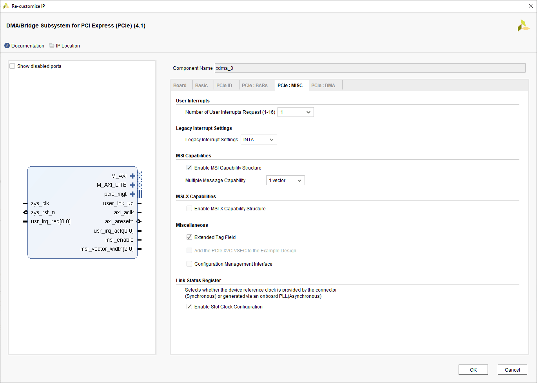The height and width of the screenshot is (383, 537).
Task: Expand the M_AXI interface plus icon
Action: coord(132,176)
